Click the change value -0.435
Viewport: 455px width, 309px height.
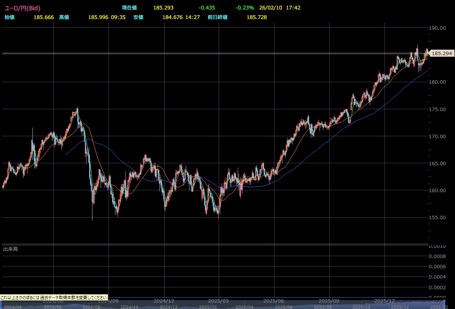coord(207,8)
